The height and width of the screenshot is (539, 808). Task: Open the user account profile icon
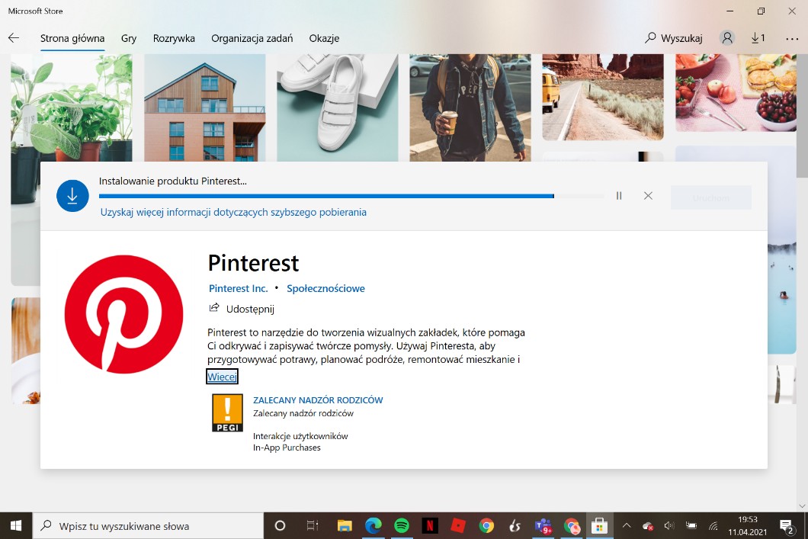click(x=727, y=38)
